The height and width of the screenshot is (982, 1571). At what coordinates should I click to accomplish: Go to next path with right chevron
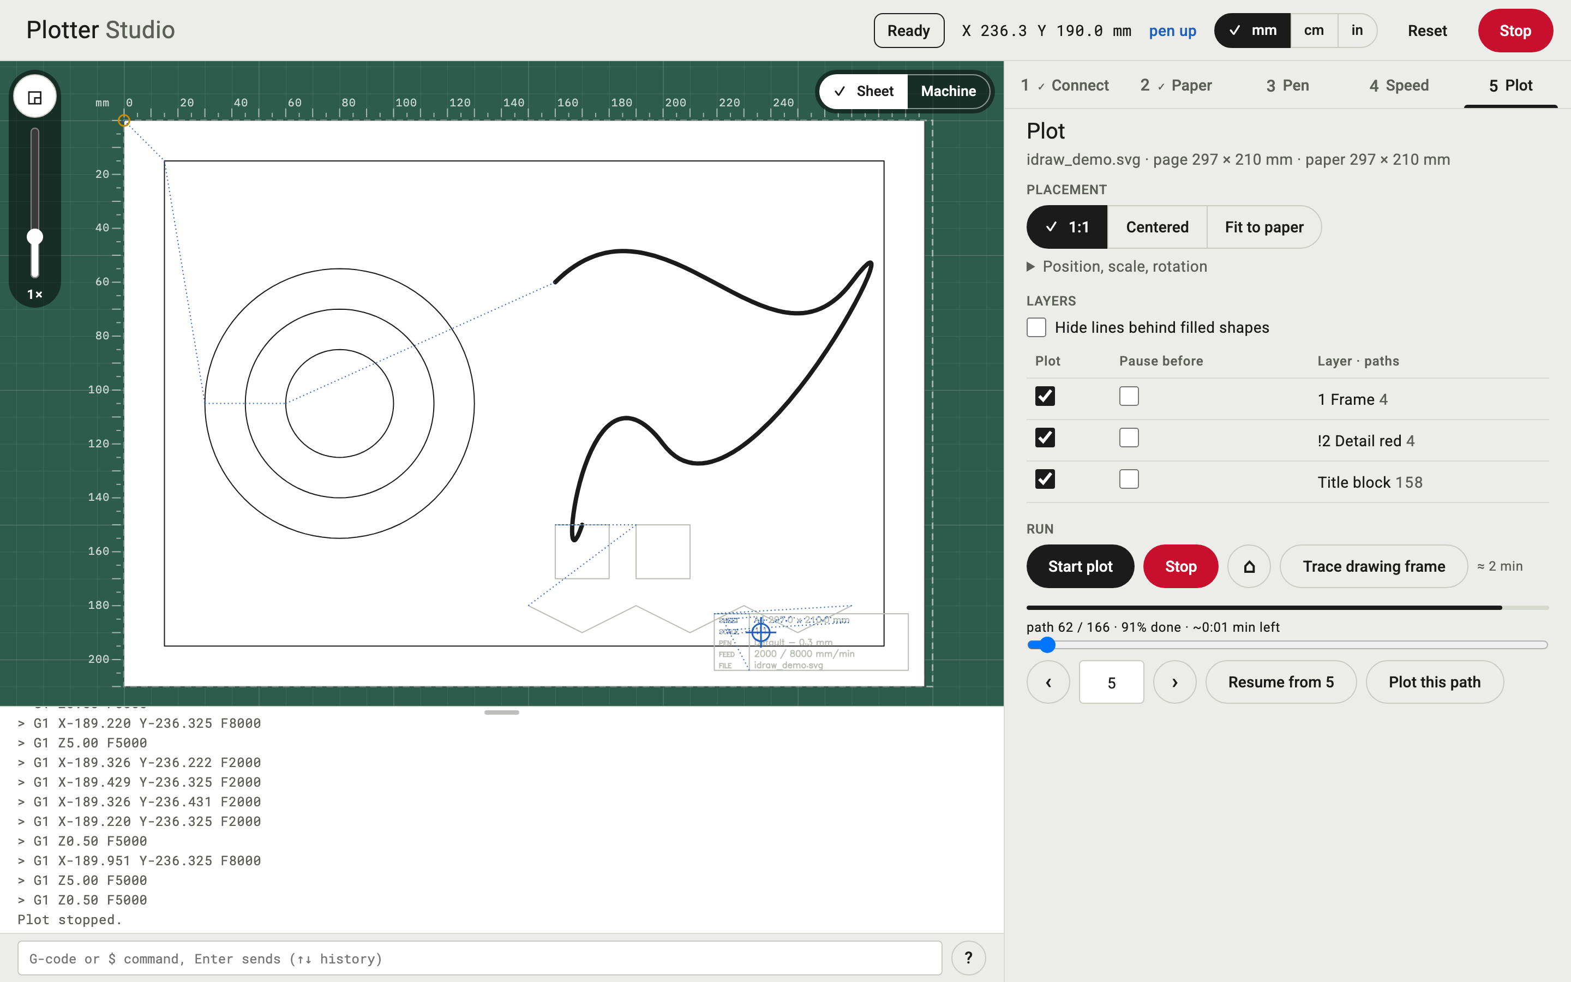1174,682
